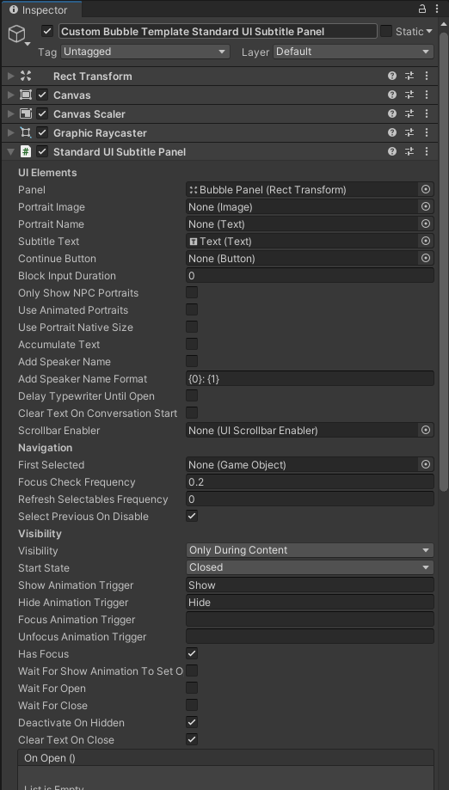Screen dimensions: 449x790
Task: Open preset icon for Standard UI Subtitle Panel
Action: pos(409,151)
